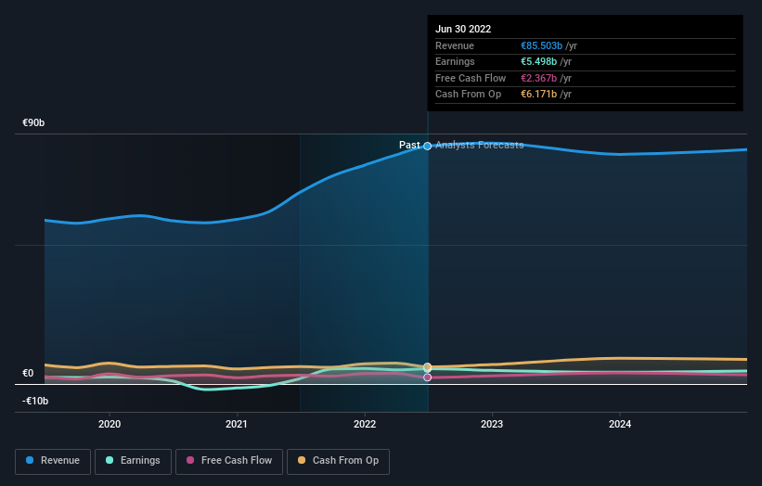
Task: Click the Cash From Op value €6.171b
Action: pyautogui.click(x=538, y=95)
